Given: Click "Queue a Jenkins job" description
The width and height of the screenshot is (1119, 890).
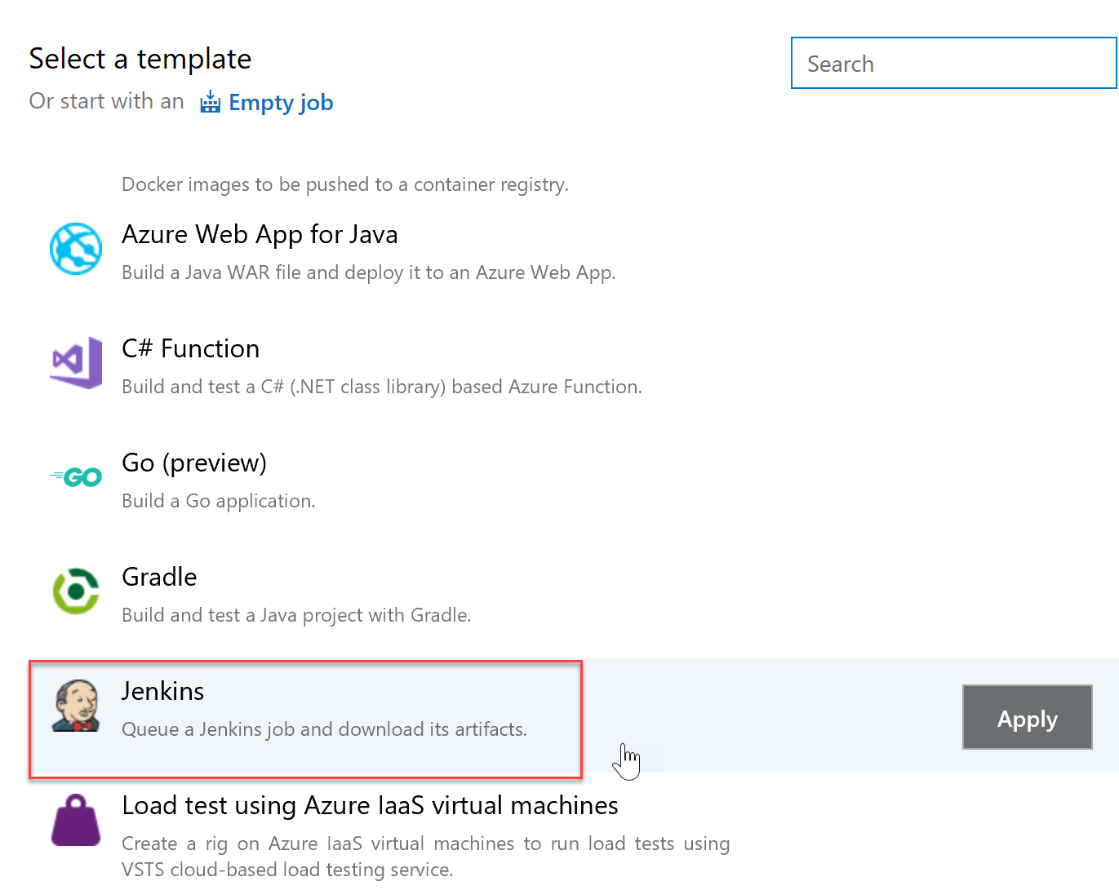Looking at the screenshot, I should [x=324, y=729].
